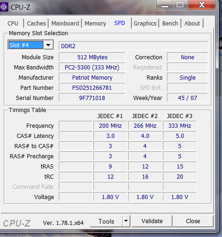This screenshot has height=237, width=222.
Task: Click the JEDEC #2 column header
Action: pos(145,116)
